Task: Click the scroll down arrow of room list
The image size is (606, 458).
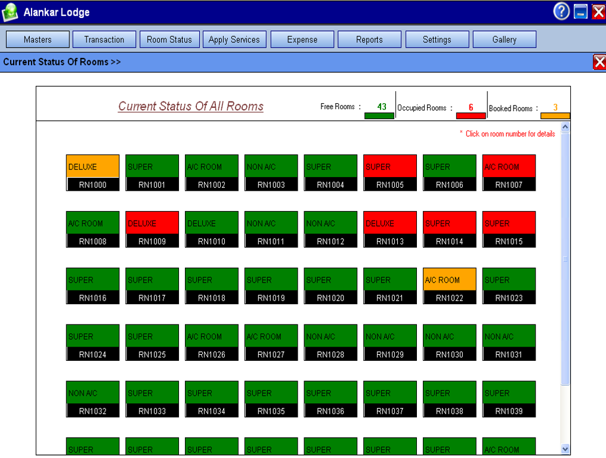Action: coord(565,449)
